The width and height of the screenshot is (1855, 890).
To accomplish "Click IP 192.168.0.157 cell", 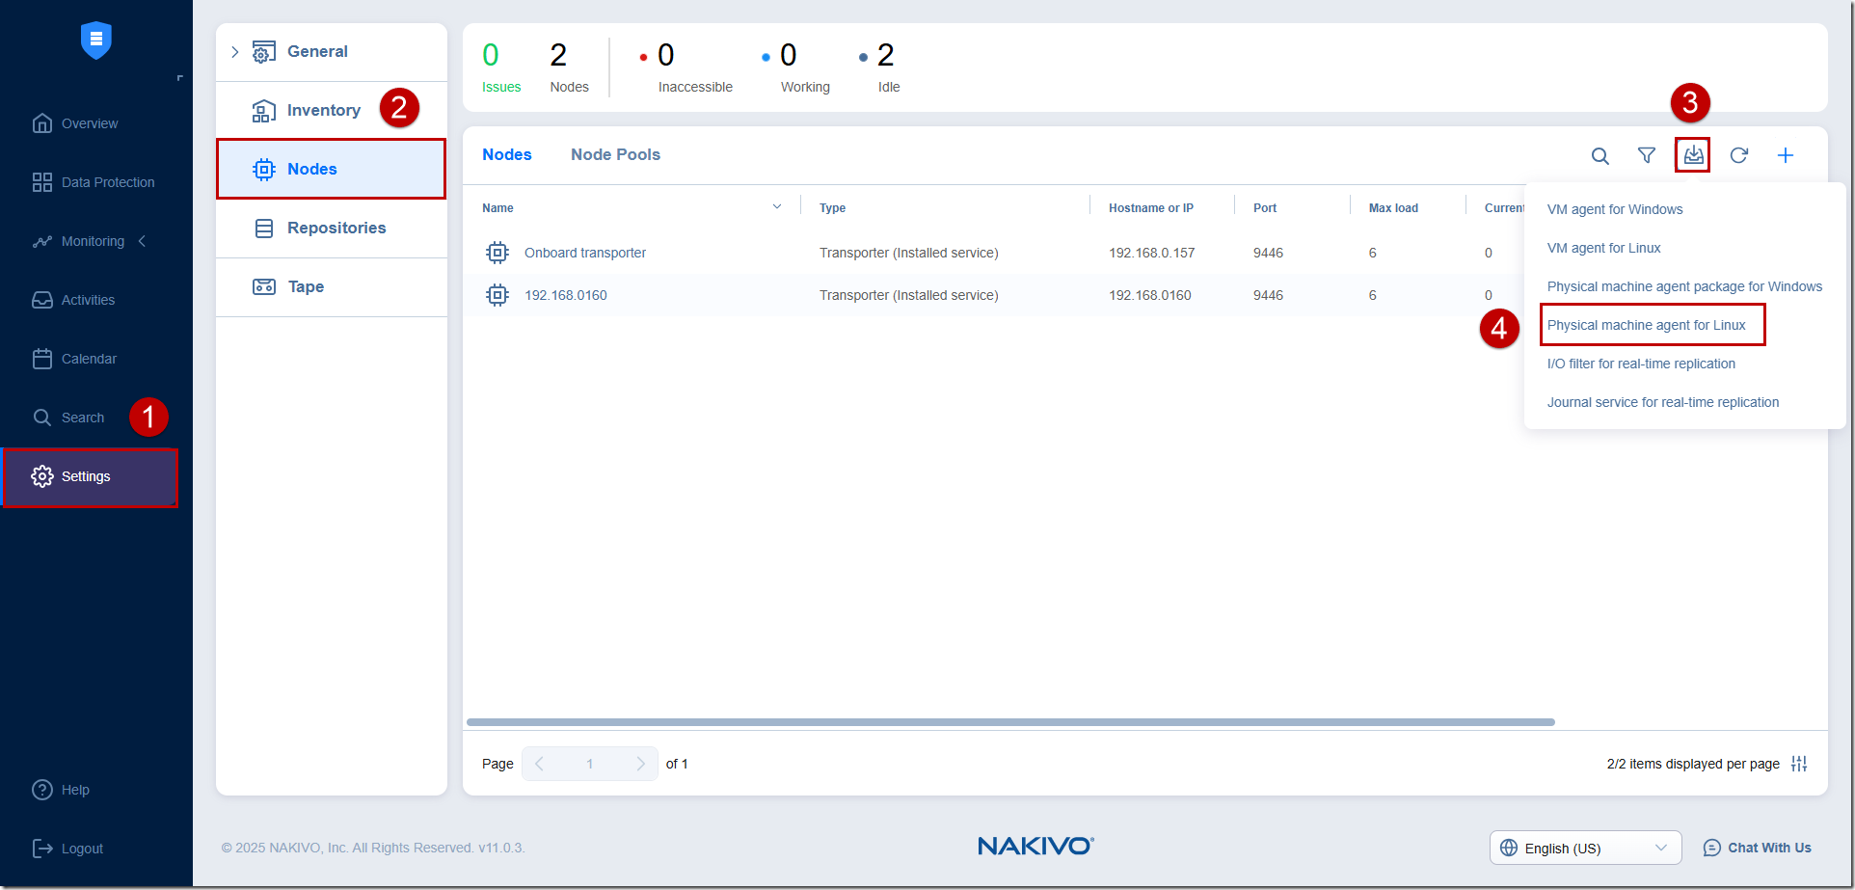I will [x=1151, y=253].
